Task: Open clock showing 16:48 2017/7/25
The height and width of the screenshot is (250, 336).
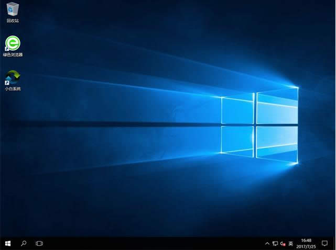Action: click(306, 243)
